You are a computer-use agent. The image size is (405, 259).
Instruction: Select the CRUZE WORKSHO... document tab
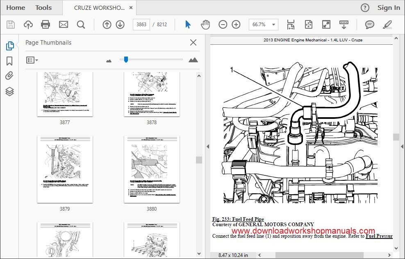coord(100,8)
